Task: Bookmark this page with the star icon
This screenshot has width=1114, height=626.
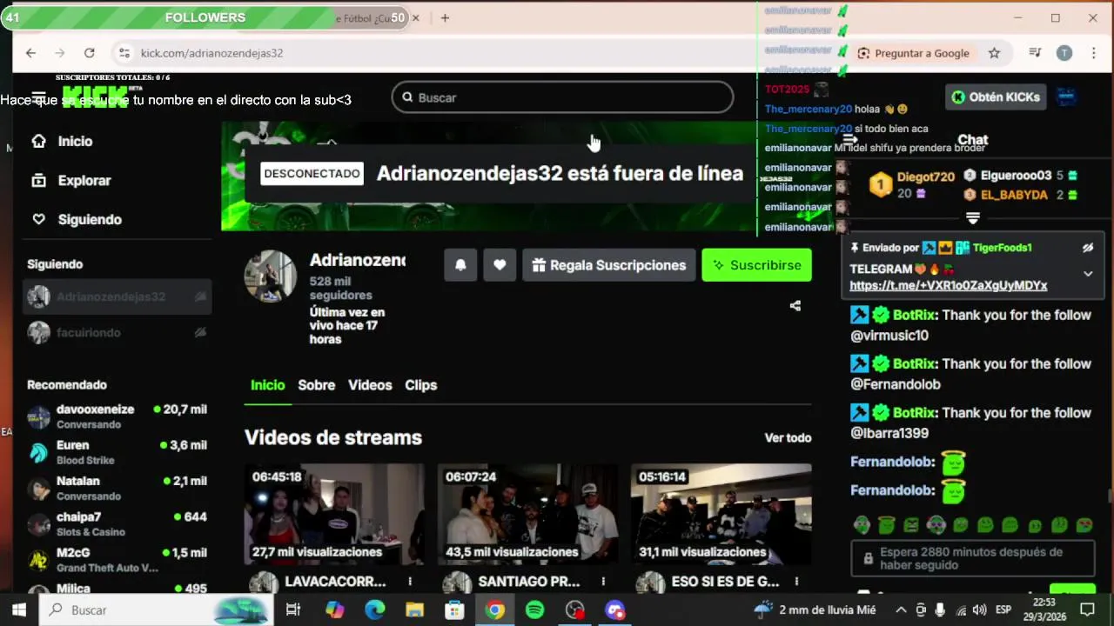Action: click(994, 53)
